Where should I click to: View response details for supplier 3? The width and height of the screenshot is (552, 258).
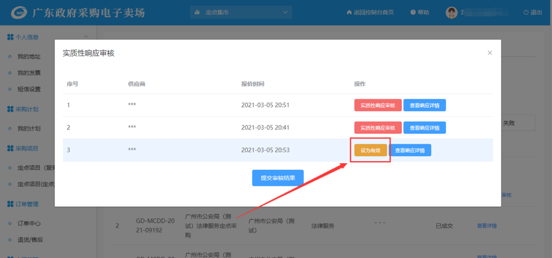tap(410, 150)
